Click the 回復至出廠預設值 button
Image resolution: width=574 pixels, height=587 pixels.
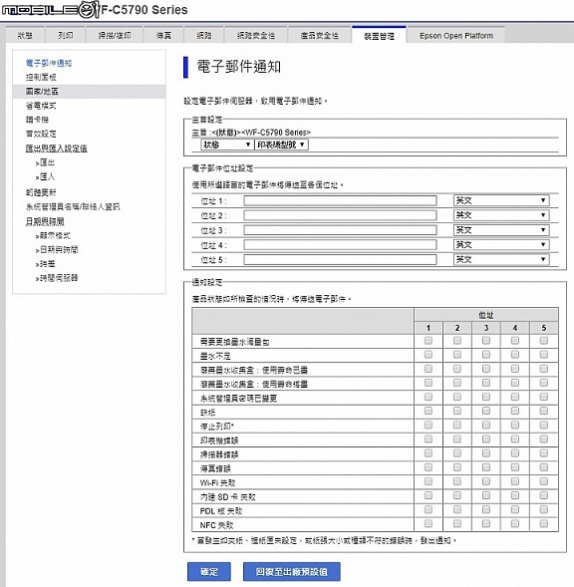292,572
